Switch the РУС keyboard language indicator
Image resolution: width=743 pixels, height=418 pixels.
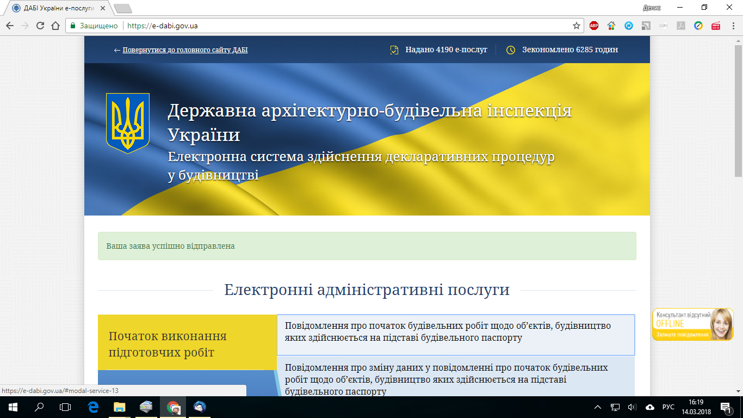(668, 407)
